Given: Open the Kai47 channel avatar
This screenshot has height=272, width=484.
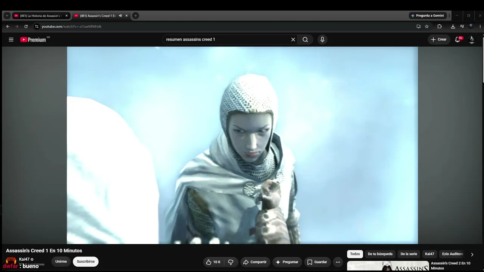Looking at the screenshot, I should click(x=11, y=261).
